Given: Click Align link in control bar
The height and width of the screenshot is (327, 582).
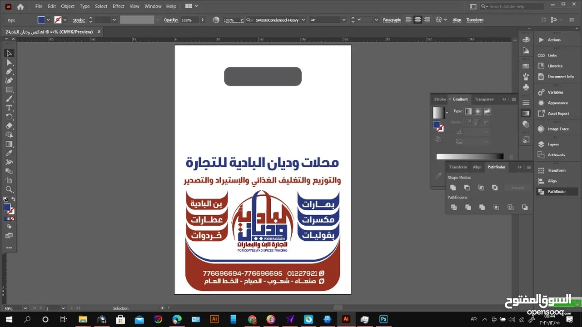Looking at the screenshot, I should (457, 20).
